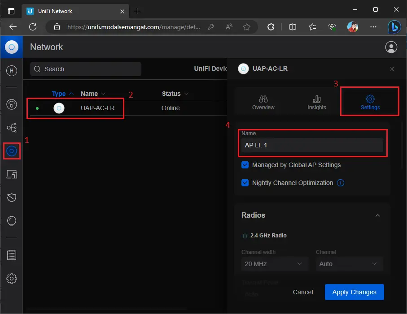The width and height of the screenshot is (407, 314).
Task: Collapse the Radios section
Action: 378,215
